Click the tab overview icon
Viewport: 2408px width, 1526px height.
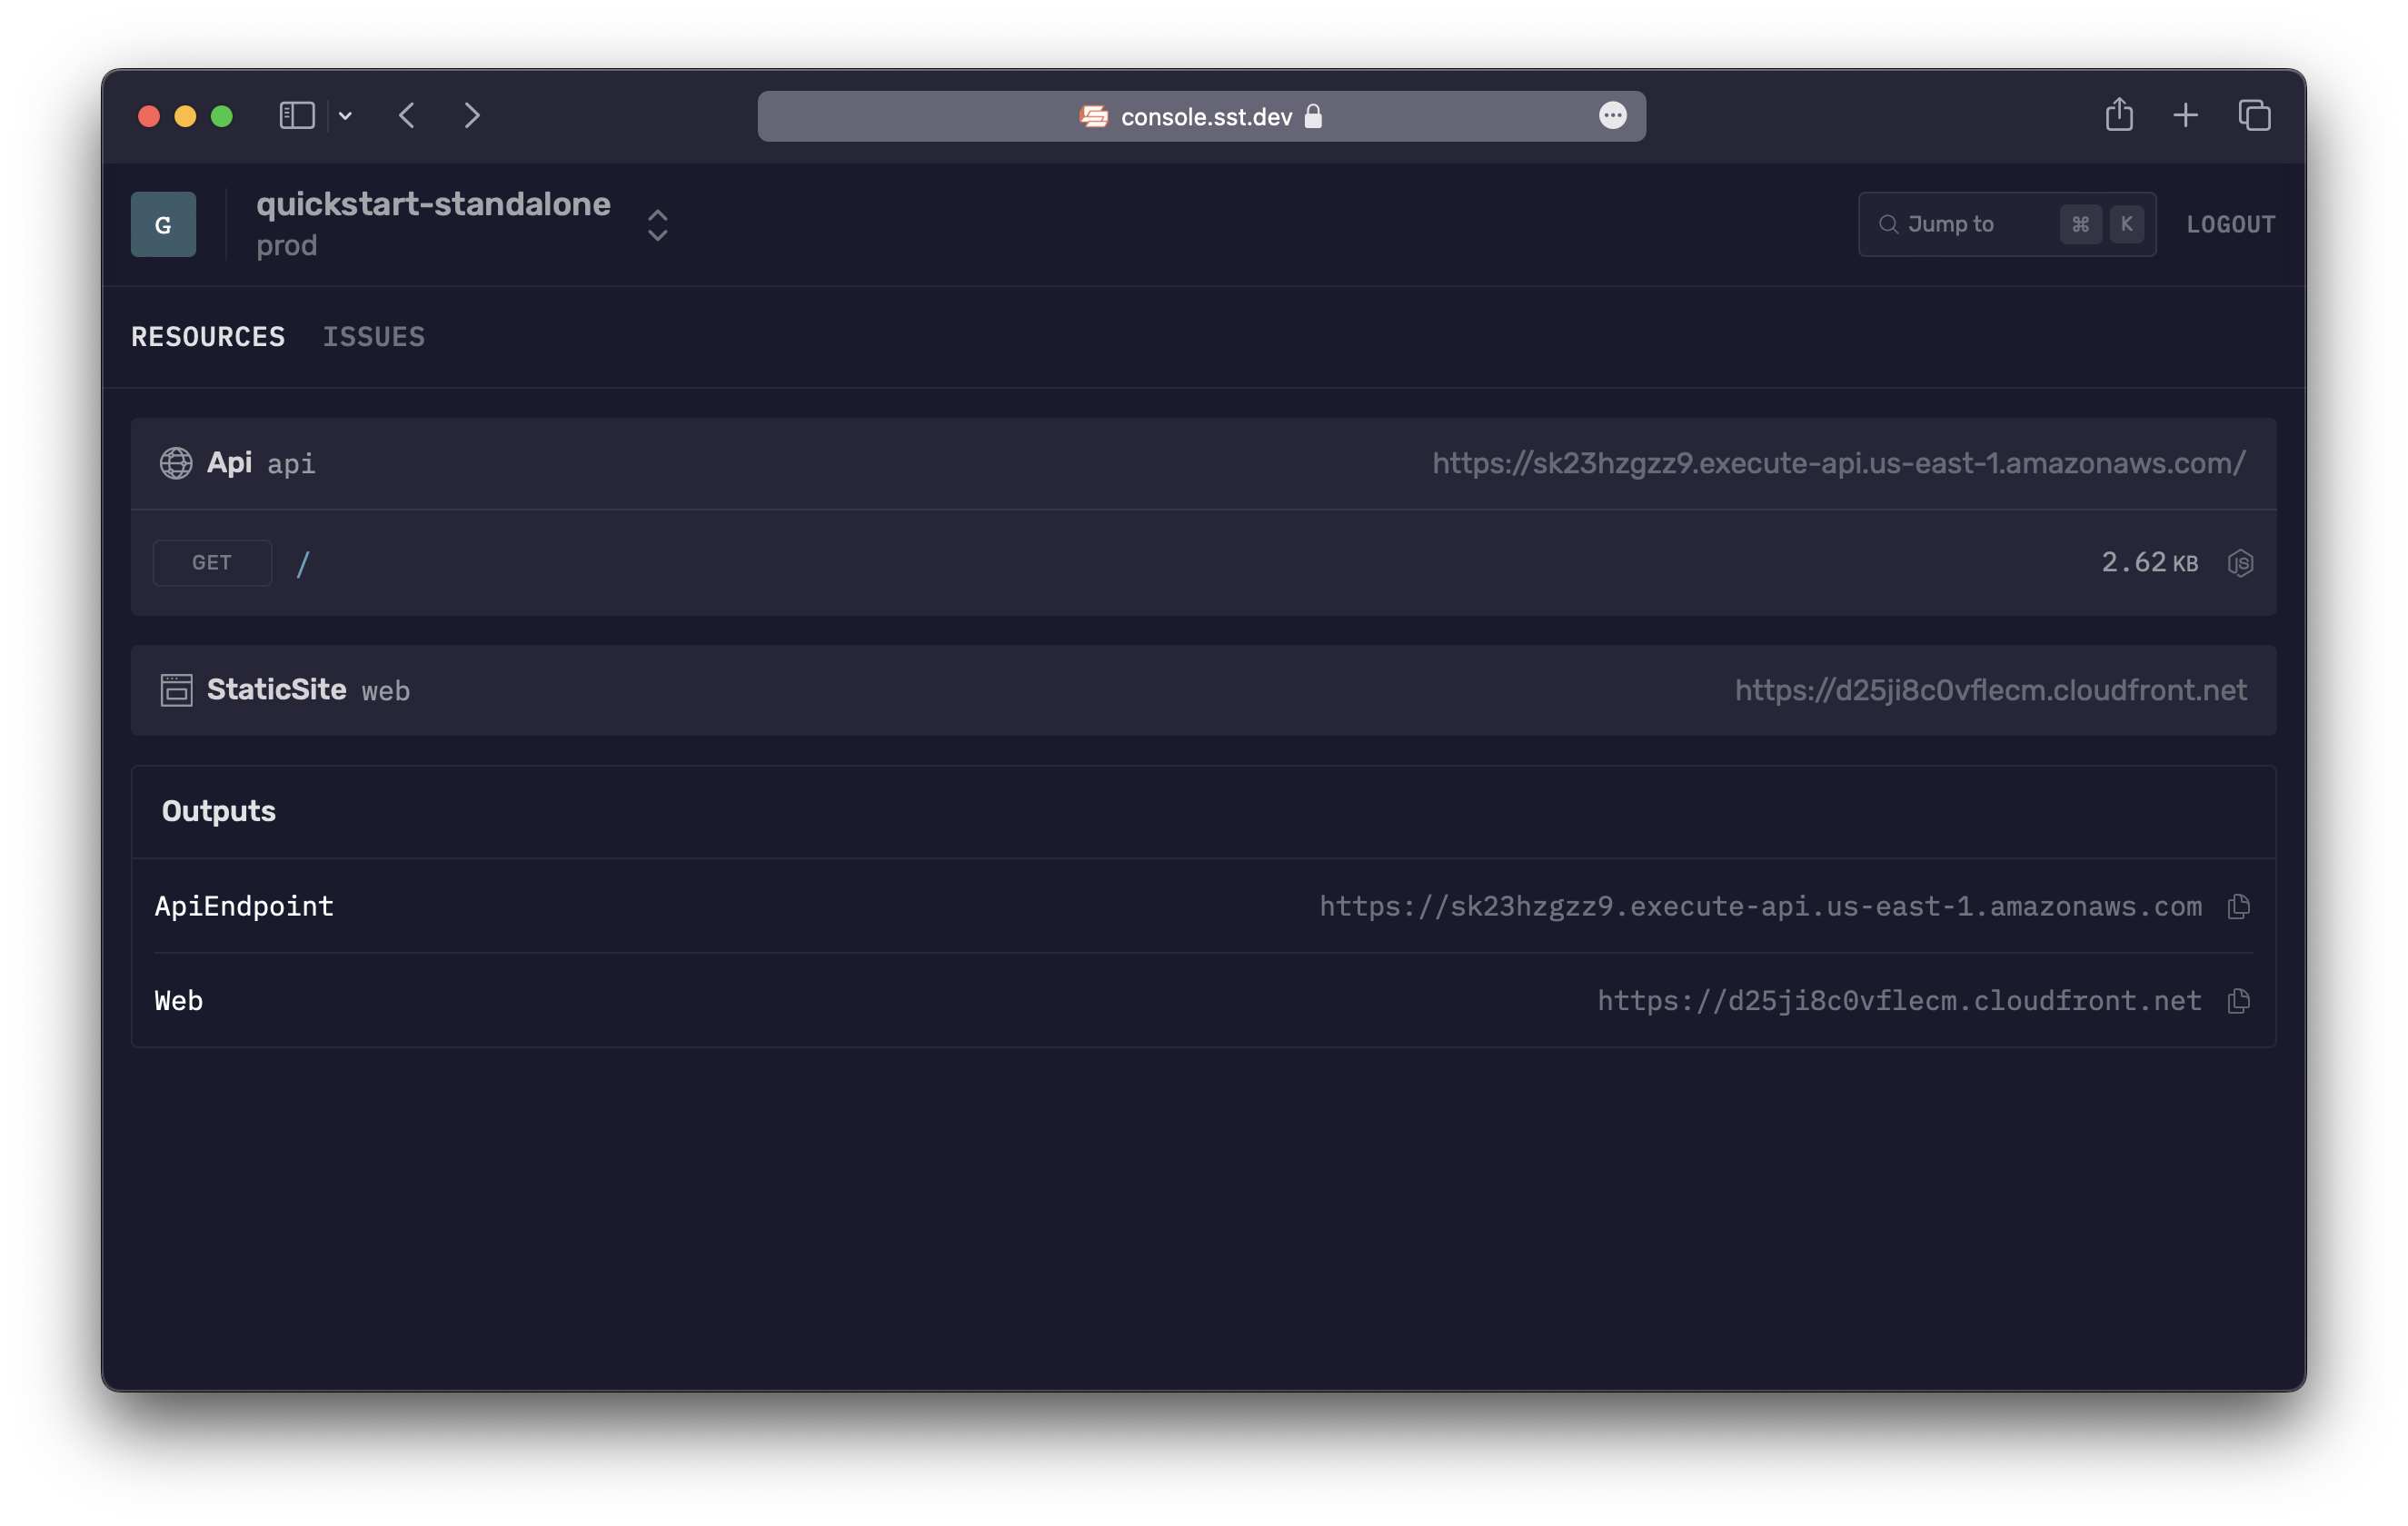point(2255,115)
